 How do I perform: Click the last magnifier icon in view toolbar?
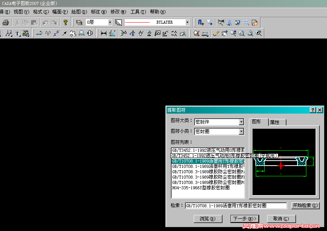point(258,33)
